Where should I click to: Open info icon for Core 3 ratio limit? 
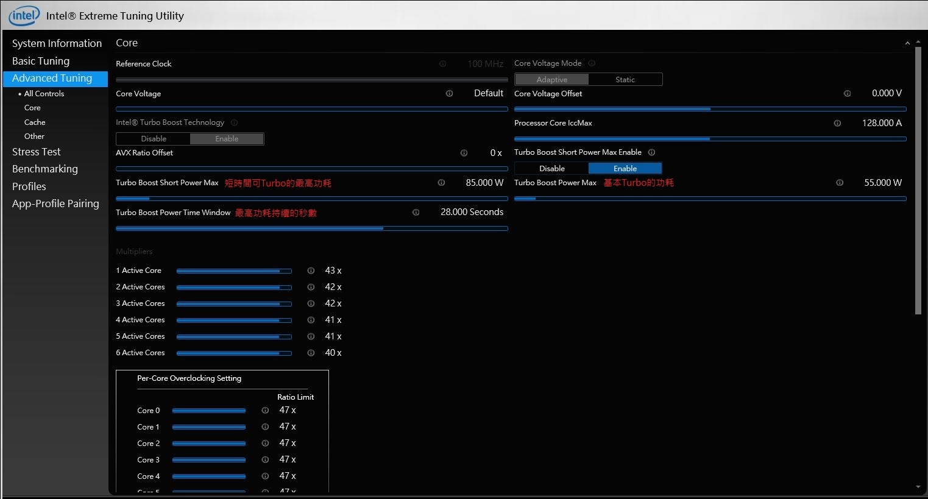click(x=265, y=460)
